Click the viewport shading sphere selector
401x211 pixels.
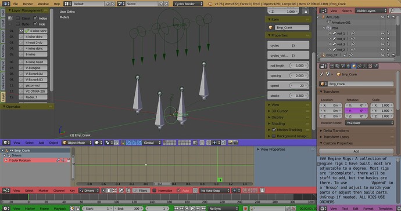[x=98, y=143]
